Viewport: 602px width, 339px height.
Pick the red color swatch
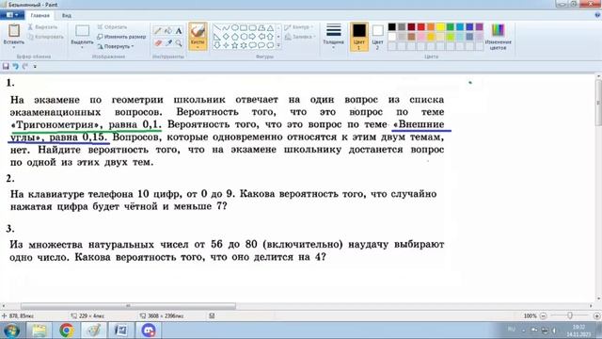click(x=420, y=27)
